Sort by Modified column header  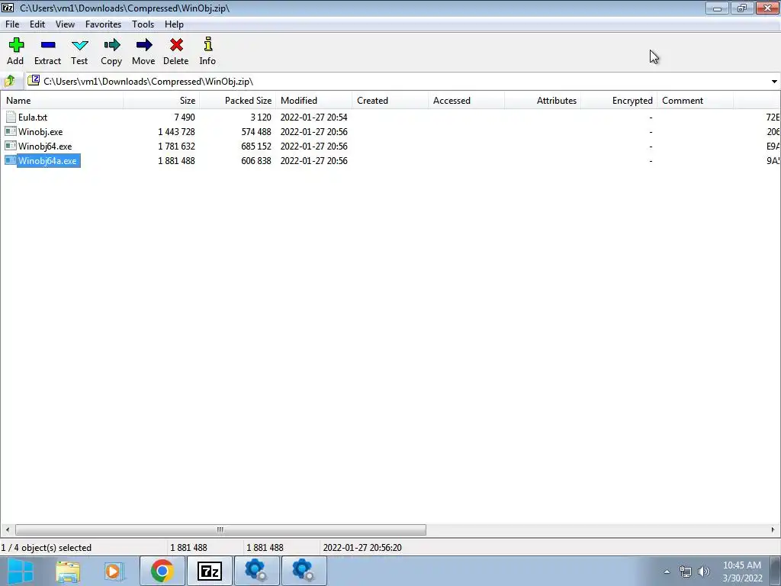(x=313, y=100)
